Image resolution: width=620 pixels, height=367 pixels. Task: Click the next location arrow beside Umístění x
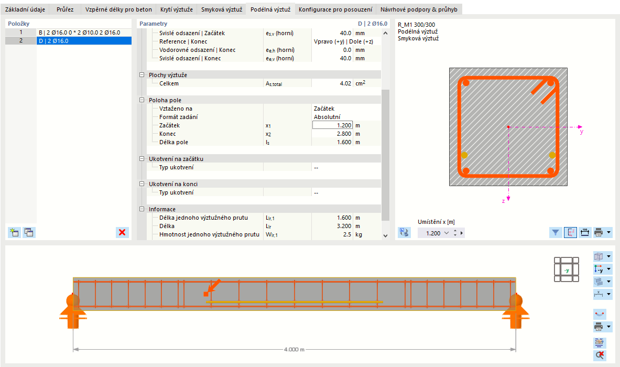point(461,233)
